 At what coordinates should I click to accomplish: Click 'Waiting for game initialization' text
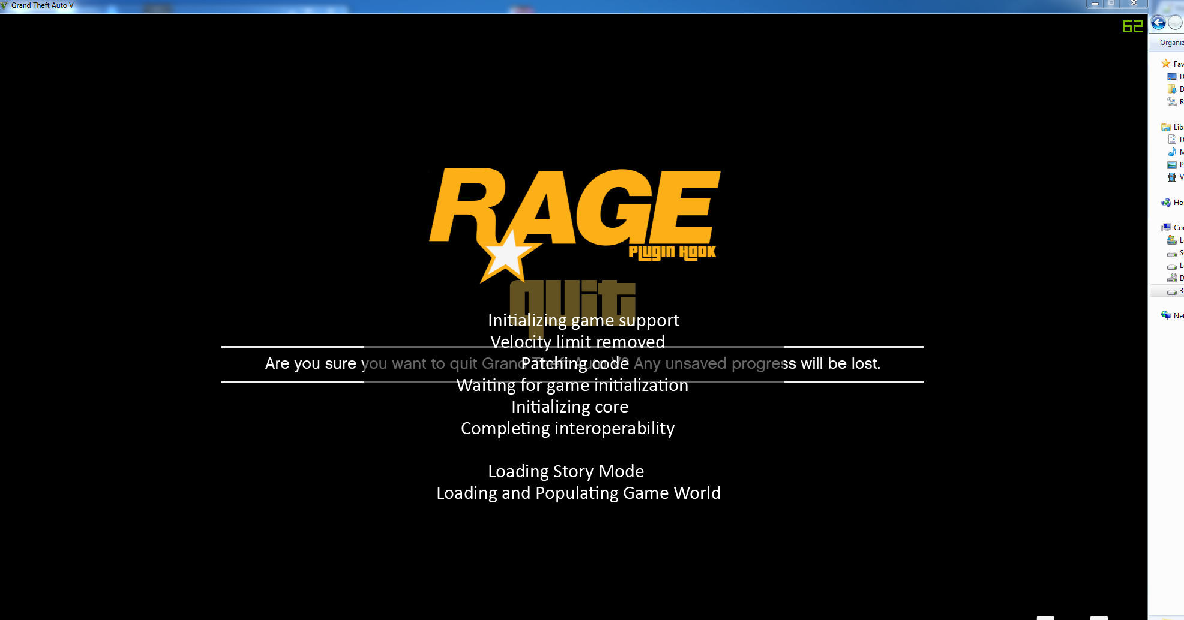[x=572, y=385]
